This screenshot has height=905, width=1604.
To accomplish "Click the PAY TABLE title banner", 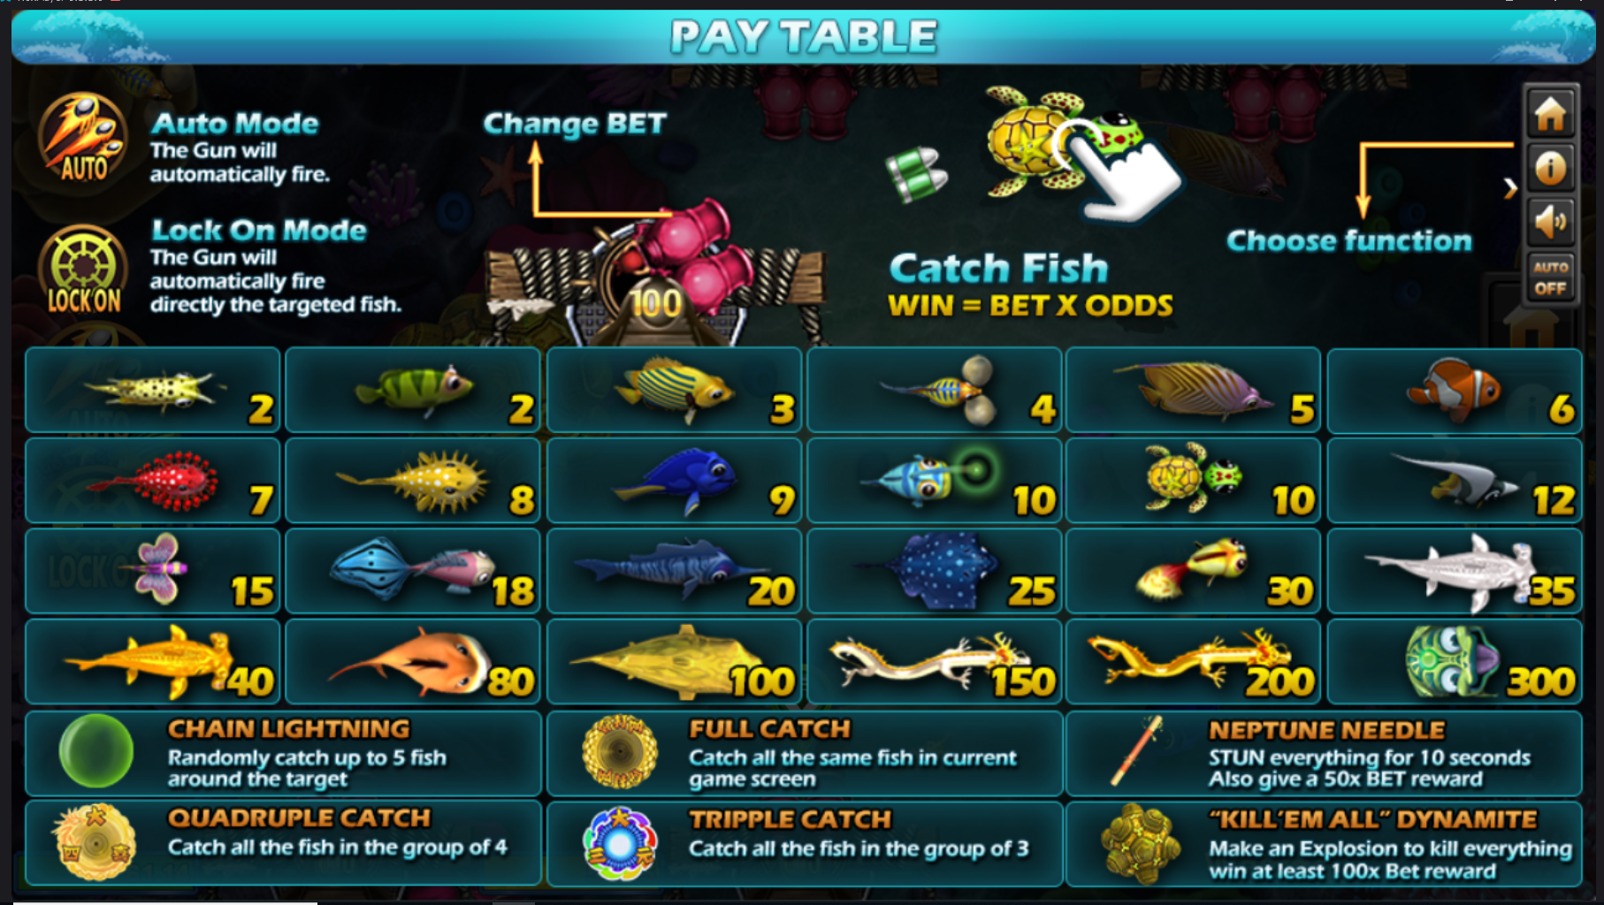I will [803, 37].
